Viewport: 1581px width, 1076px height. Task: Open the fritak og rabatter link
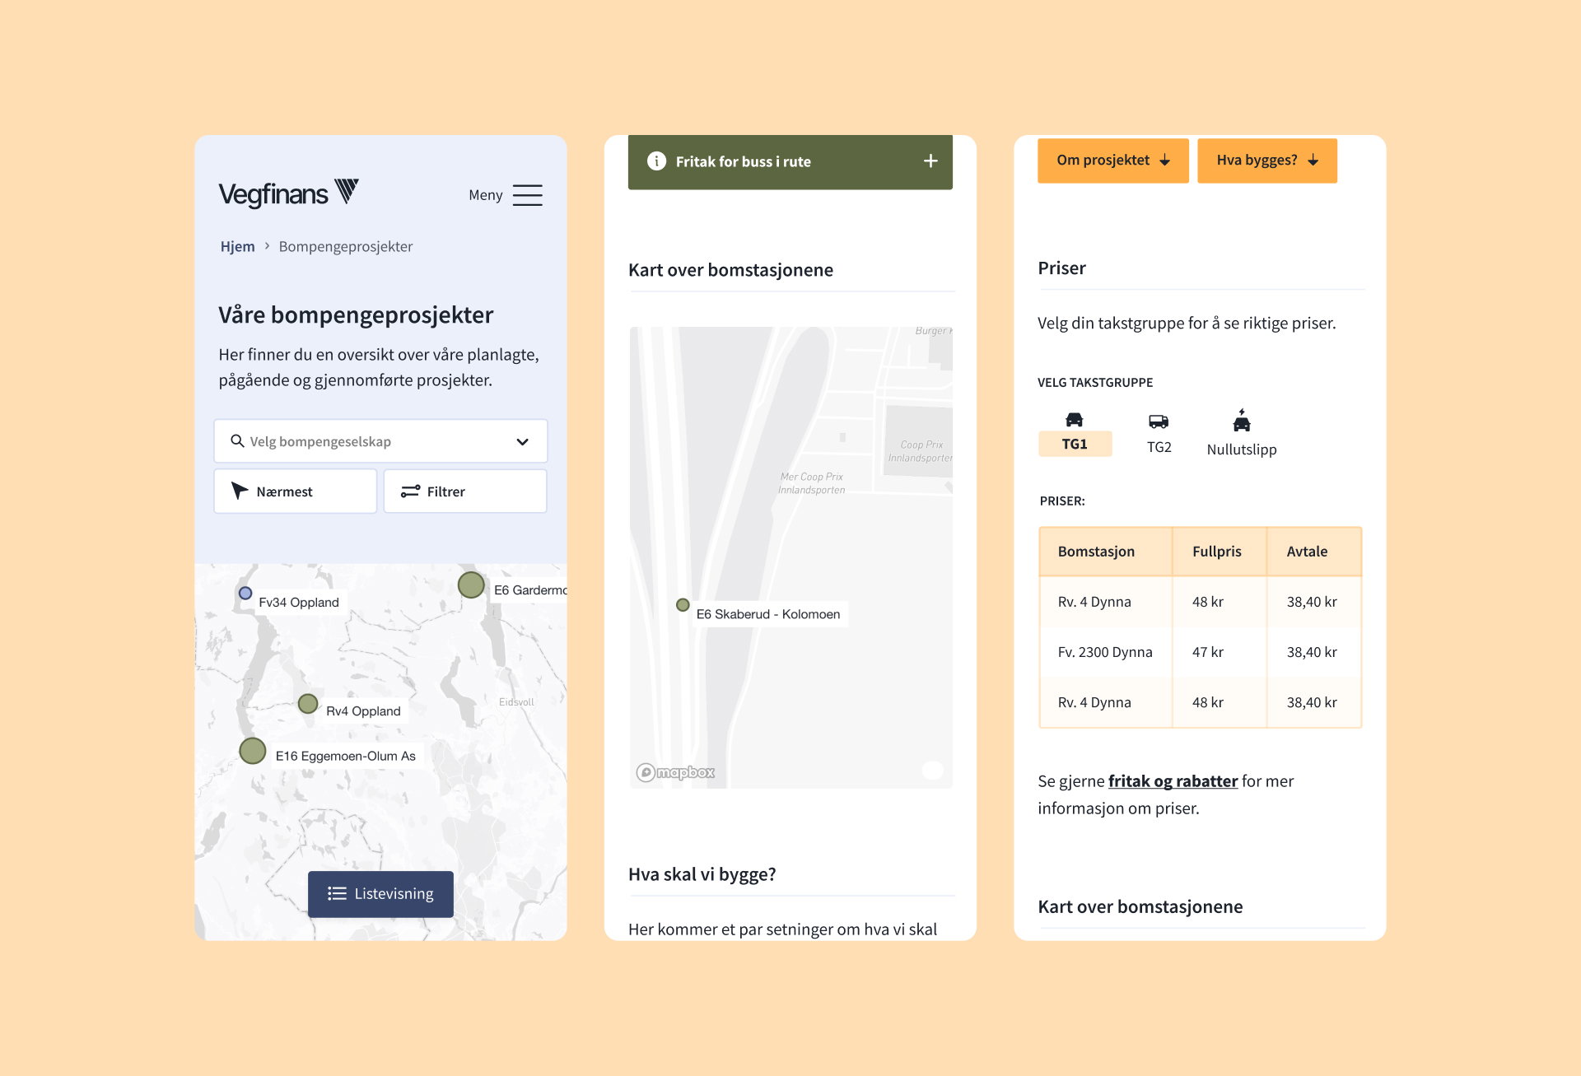(x=1173, y=780)
